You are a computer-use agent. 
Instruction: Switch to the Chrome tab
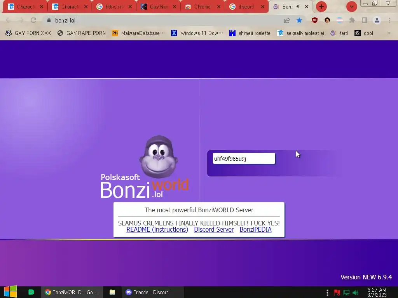pos(202,7)
